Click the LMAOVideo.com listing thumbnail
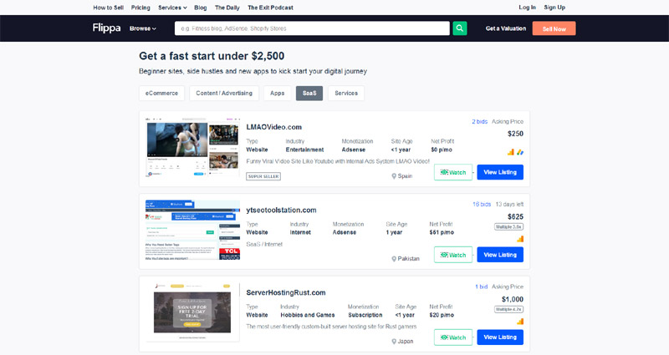Image resolution: width=669 pixels, height=355 pixels. click(x=192, y=147)
